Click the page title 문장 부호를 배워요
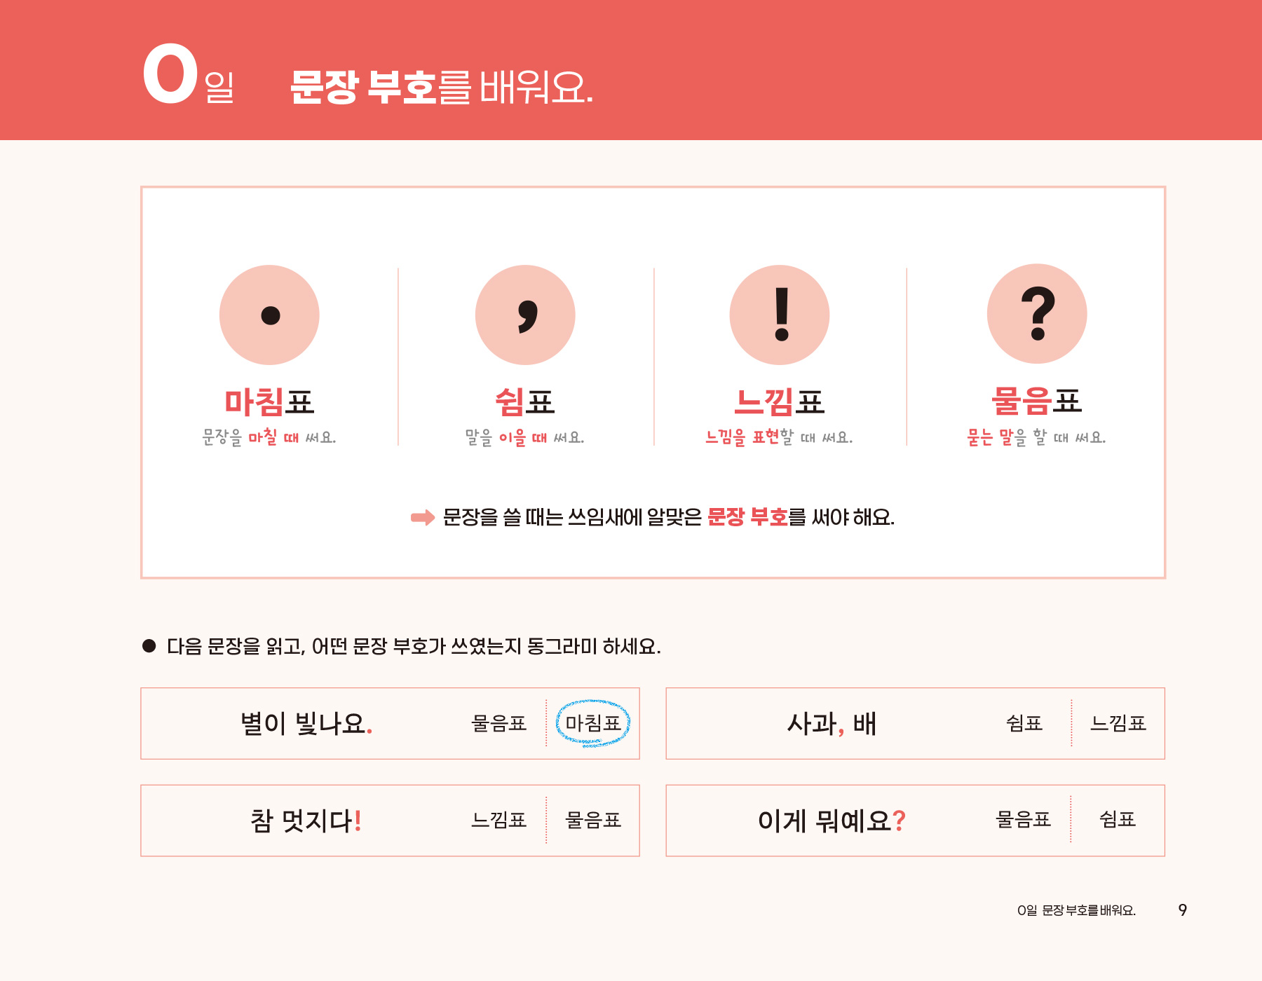 442,88
